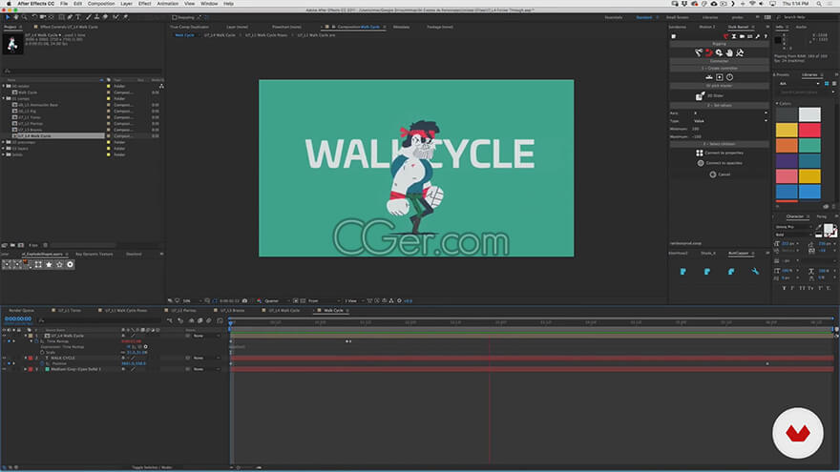This screenshot has height=472, width=840.
Task: Click the red Duik IK icon
Action: (708, 52)
